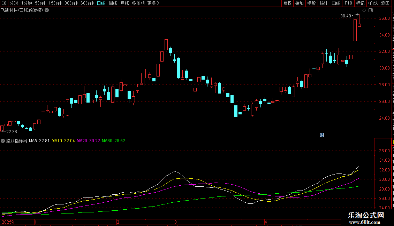
Task: Switch to 周线 weekly chart
Action: [x=113, y=3]
